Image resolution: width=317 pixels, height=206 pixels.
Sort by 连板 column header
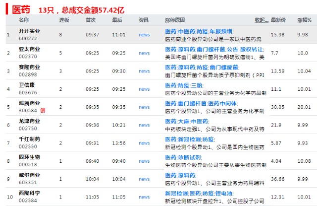pos(64,20)
